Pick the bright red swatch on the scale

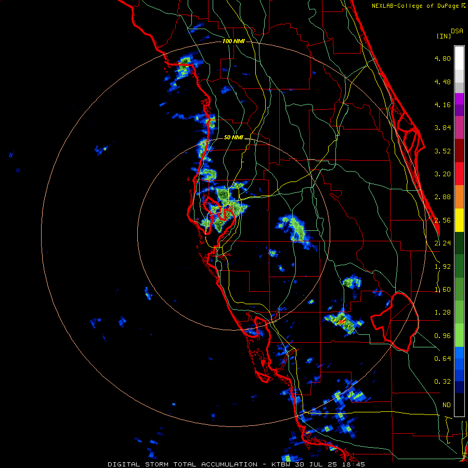[459, 174]
